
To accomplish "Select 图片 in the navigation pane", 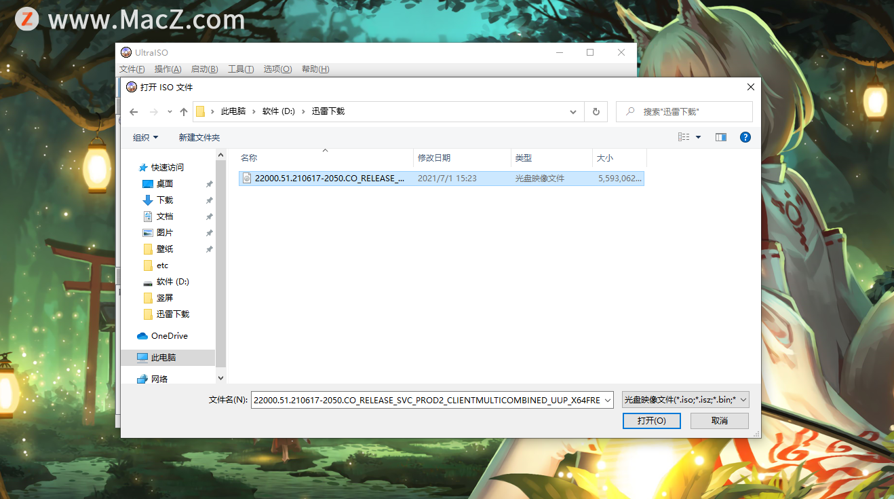I will [165, 233].
